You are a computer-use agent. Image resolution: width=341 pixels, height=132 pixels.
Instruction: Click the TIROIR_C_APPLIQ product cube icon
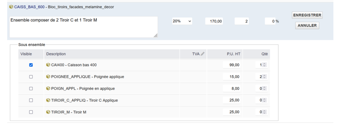pyautogui.click(x=48, y=100)
